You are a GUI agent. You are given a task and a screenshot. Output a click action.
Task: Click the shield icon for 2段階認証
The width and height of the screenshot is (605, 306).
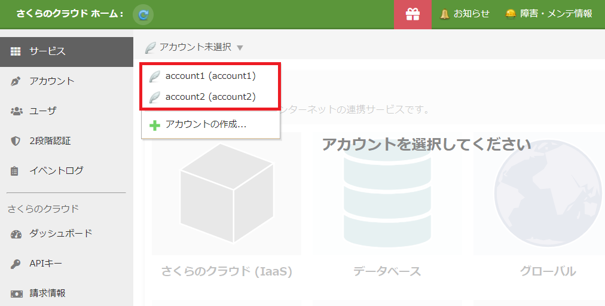[16, 141]
